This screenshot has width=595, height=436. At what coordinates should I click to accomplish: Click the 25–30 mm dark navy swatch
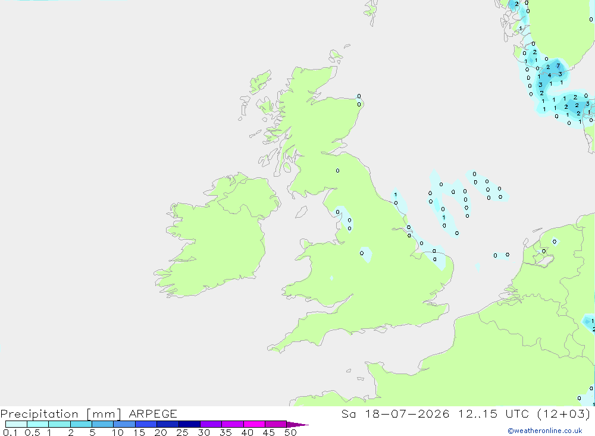(189, 424)
